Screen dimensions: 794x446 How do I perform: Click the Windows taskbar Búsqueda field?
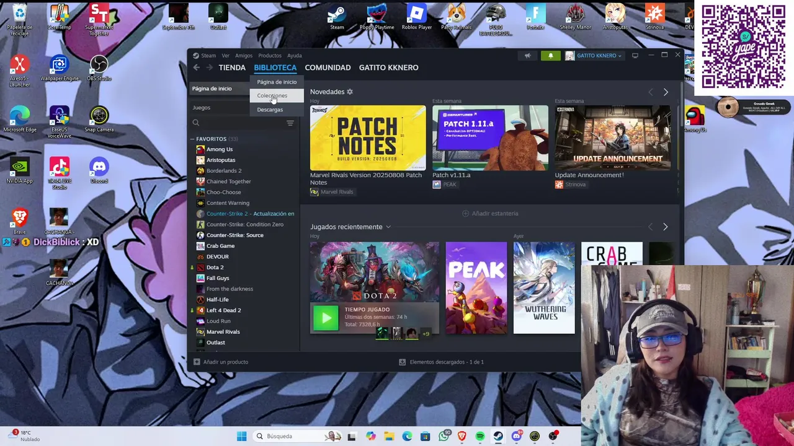click(298, 436)
